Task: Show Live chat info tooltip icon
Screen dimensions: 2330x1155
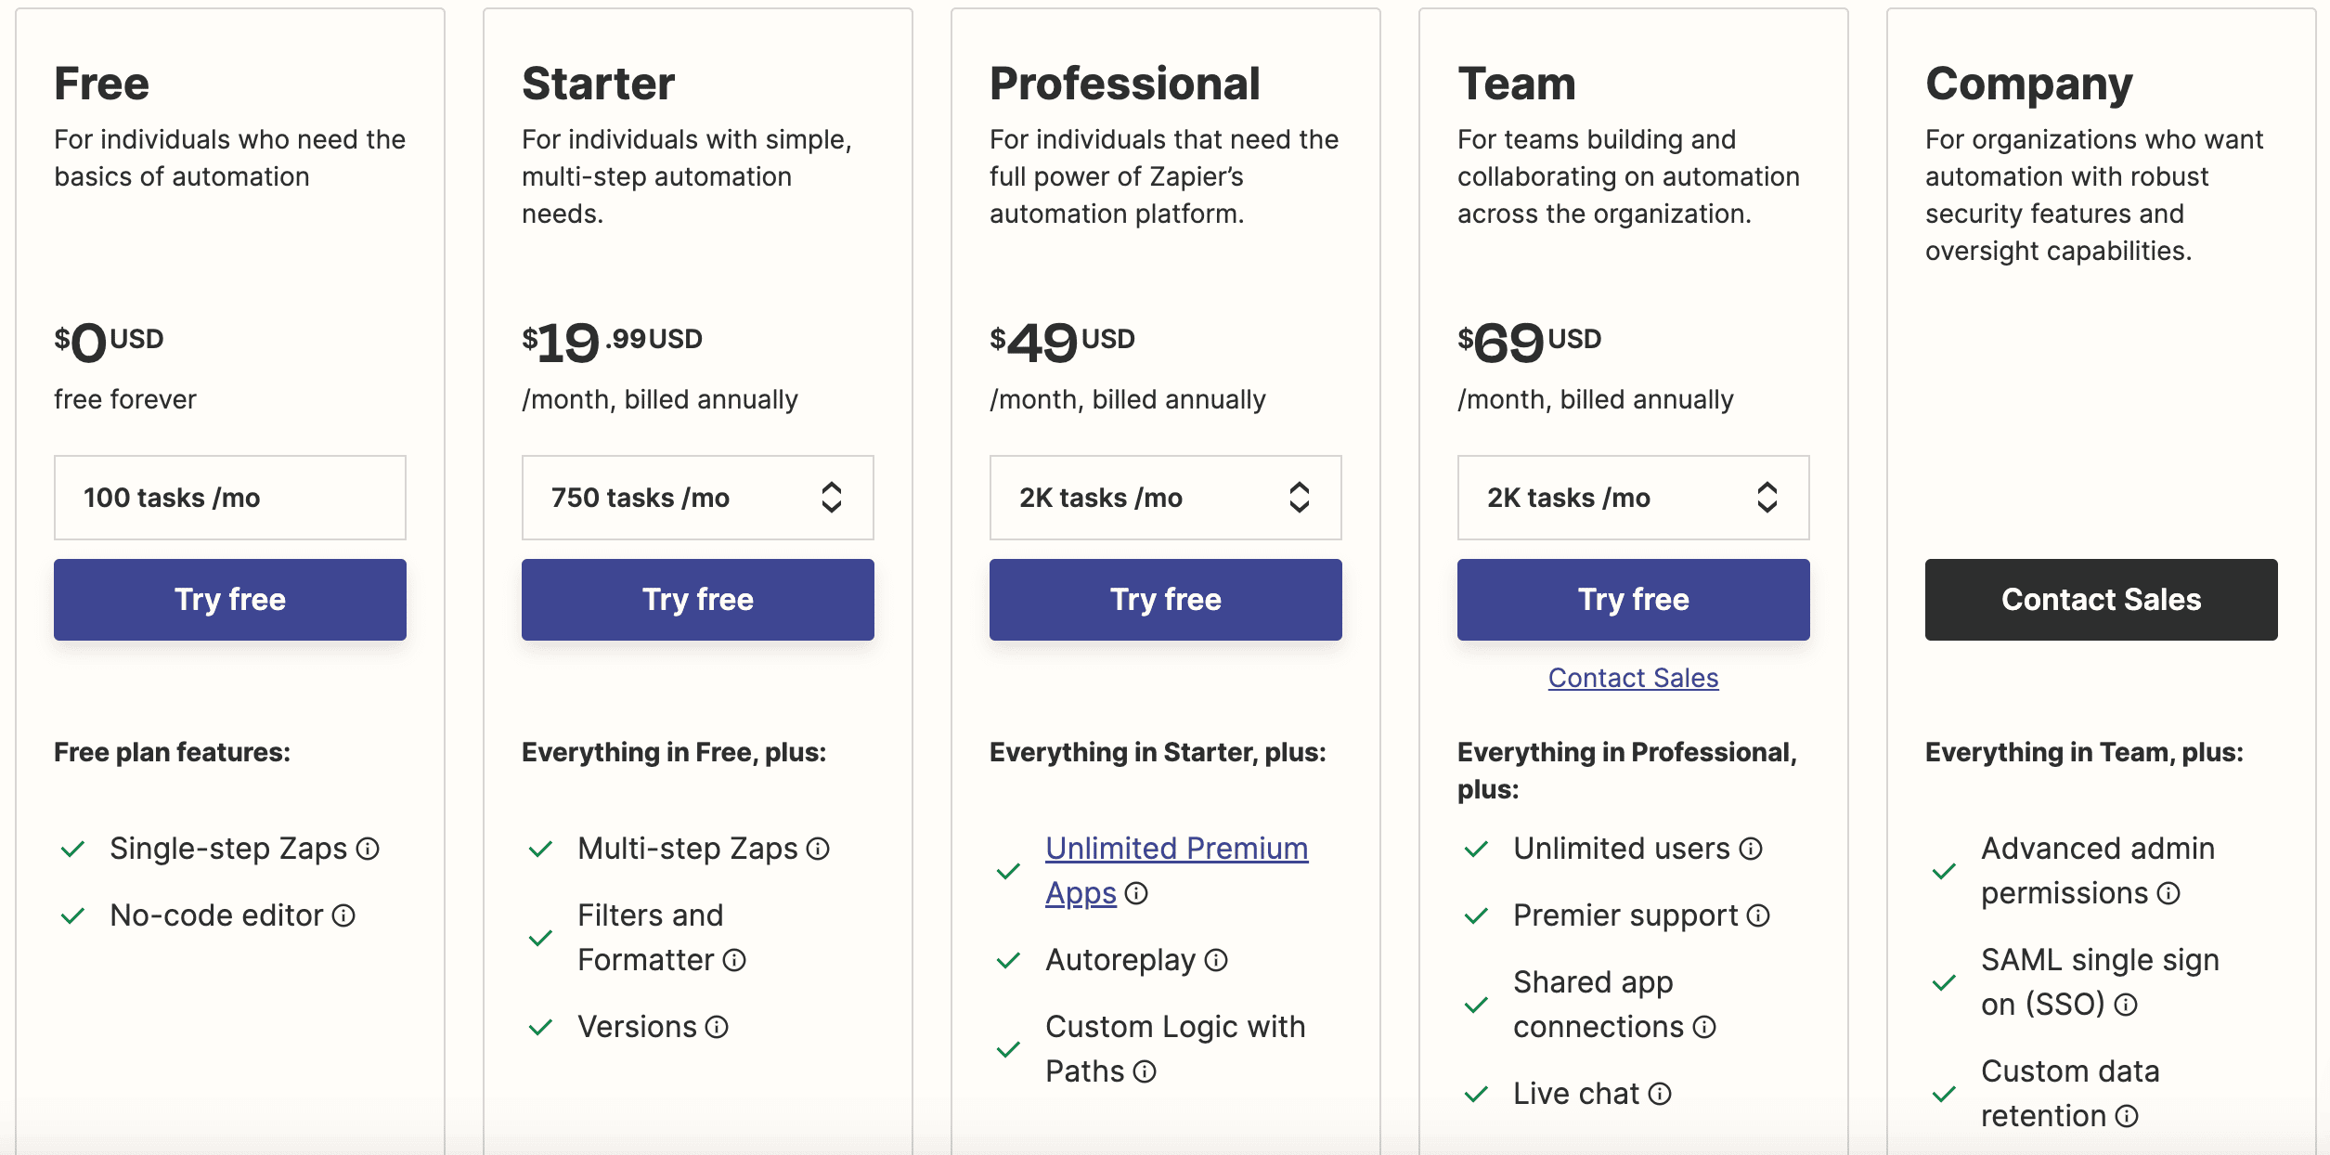Action: pos(1660,1094)
